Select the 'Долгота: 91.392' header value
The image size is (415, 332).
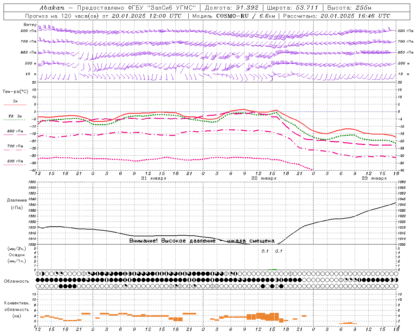(x=232, y=8)
